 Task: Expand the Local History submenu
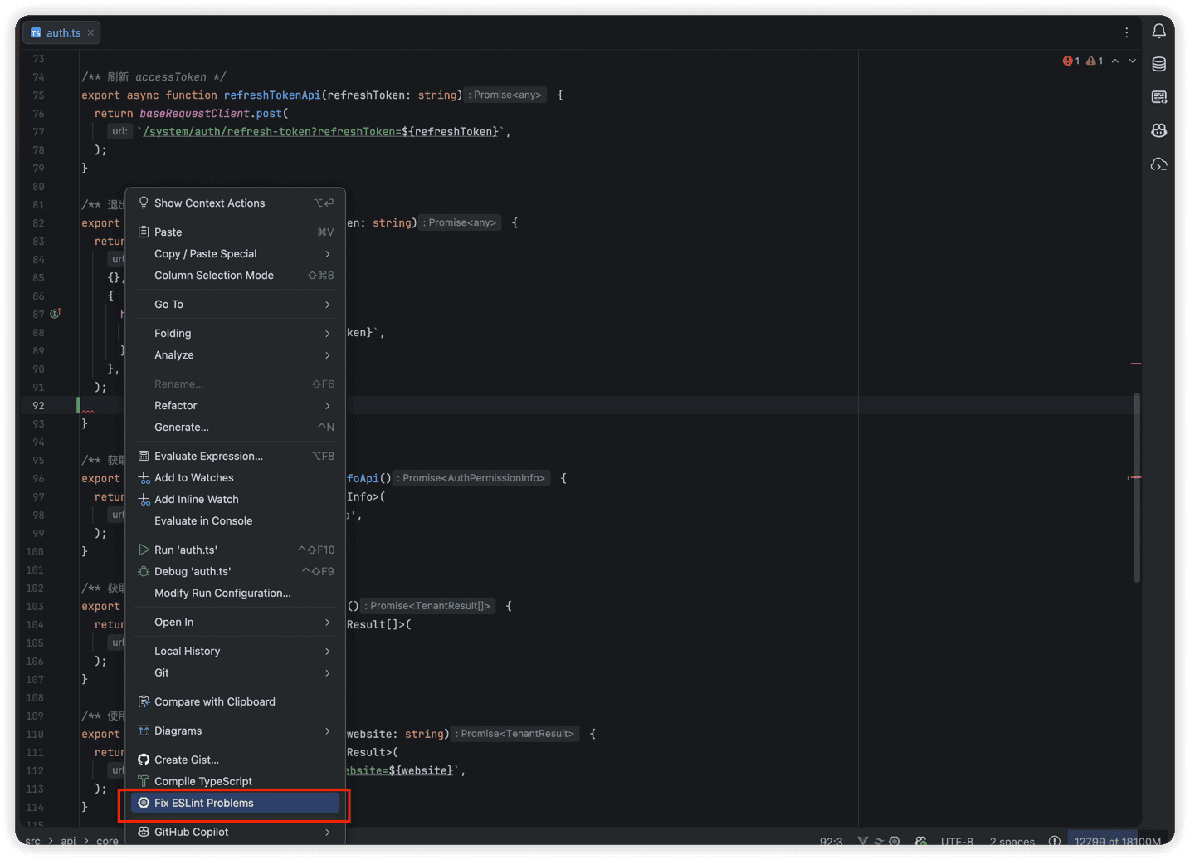pyautogui.click(x=236, y=651)
